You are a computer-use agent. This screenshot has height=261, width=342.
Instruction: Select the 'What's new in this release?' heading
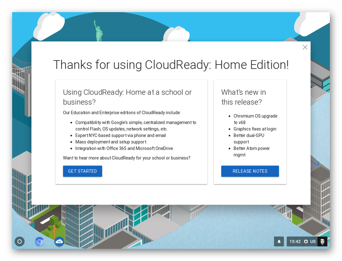coord(244,97)
